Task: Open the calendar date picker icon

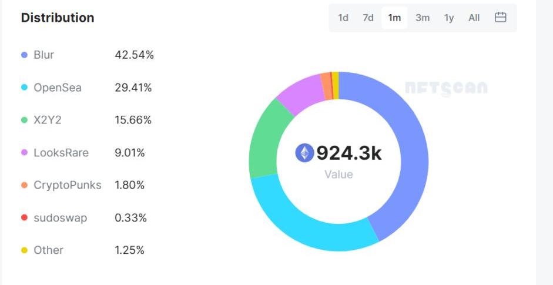Action: [x=500, y=18]
